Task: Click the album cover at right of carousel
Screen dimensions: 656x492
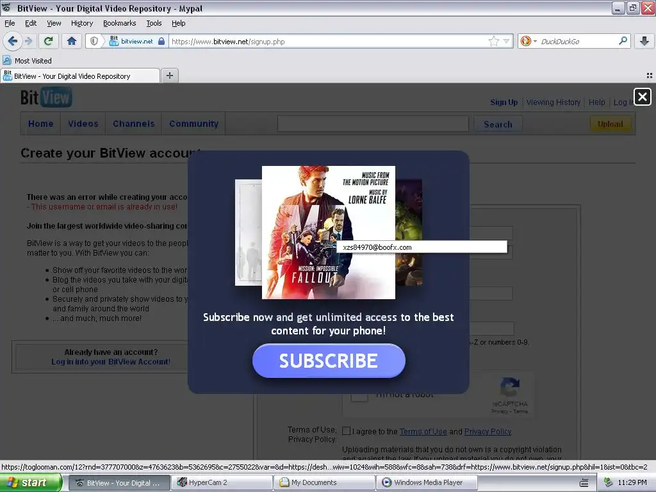Action: (409, 232)
